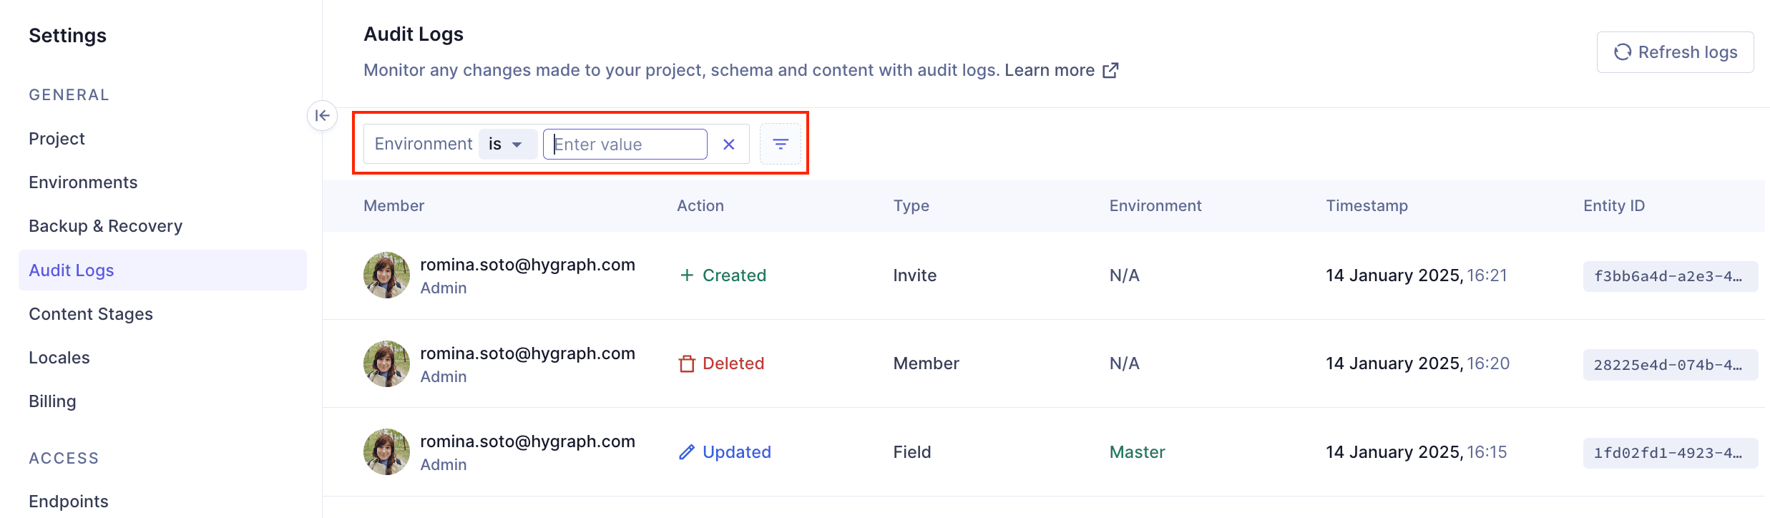Click entity ID starting with 1fd02fd1
This screenshot has width=1770, height=518.
[1669, 453]
